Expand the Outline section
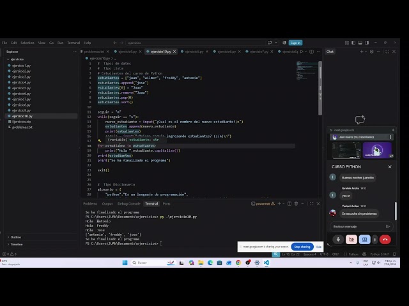The width and height of the screenshot is (409, 306). tap(15, 237)
